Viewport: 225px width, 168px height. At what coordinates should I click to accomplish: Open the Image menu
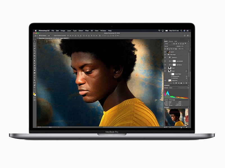[x=63, y=31]
